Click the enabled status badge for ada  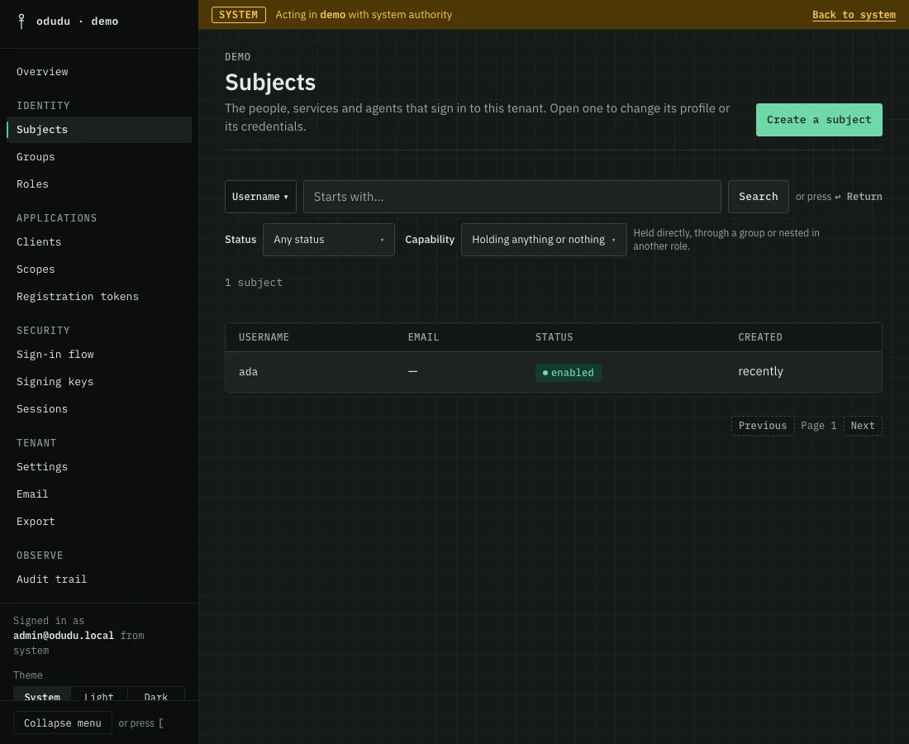point(569,372)
